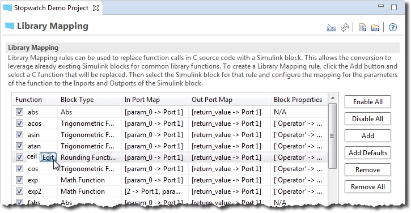Viewport: 411px width, 213px height.
Task: Open help via the question mark icon
Action: tap(393, 27)
